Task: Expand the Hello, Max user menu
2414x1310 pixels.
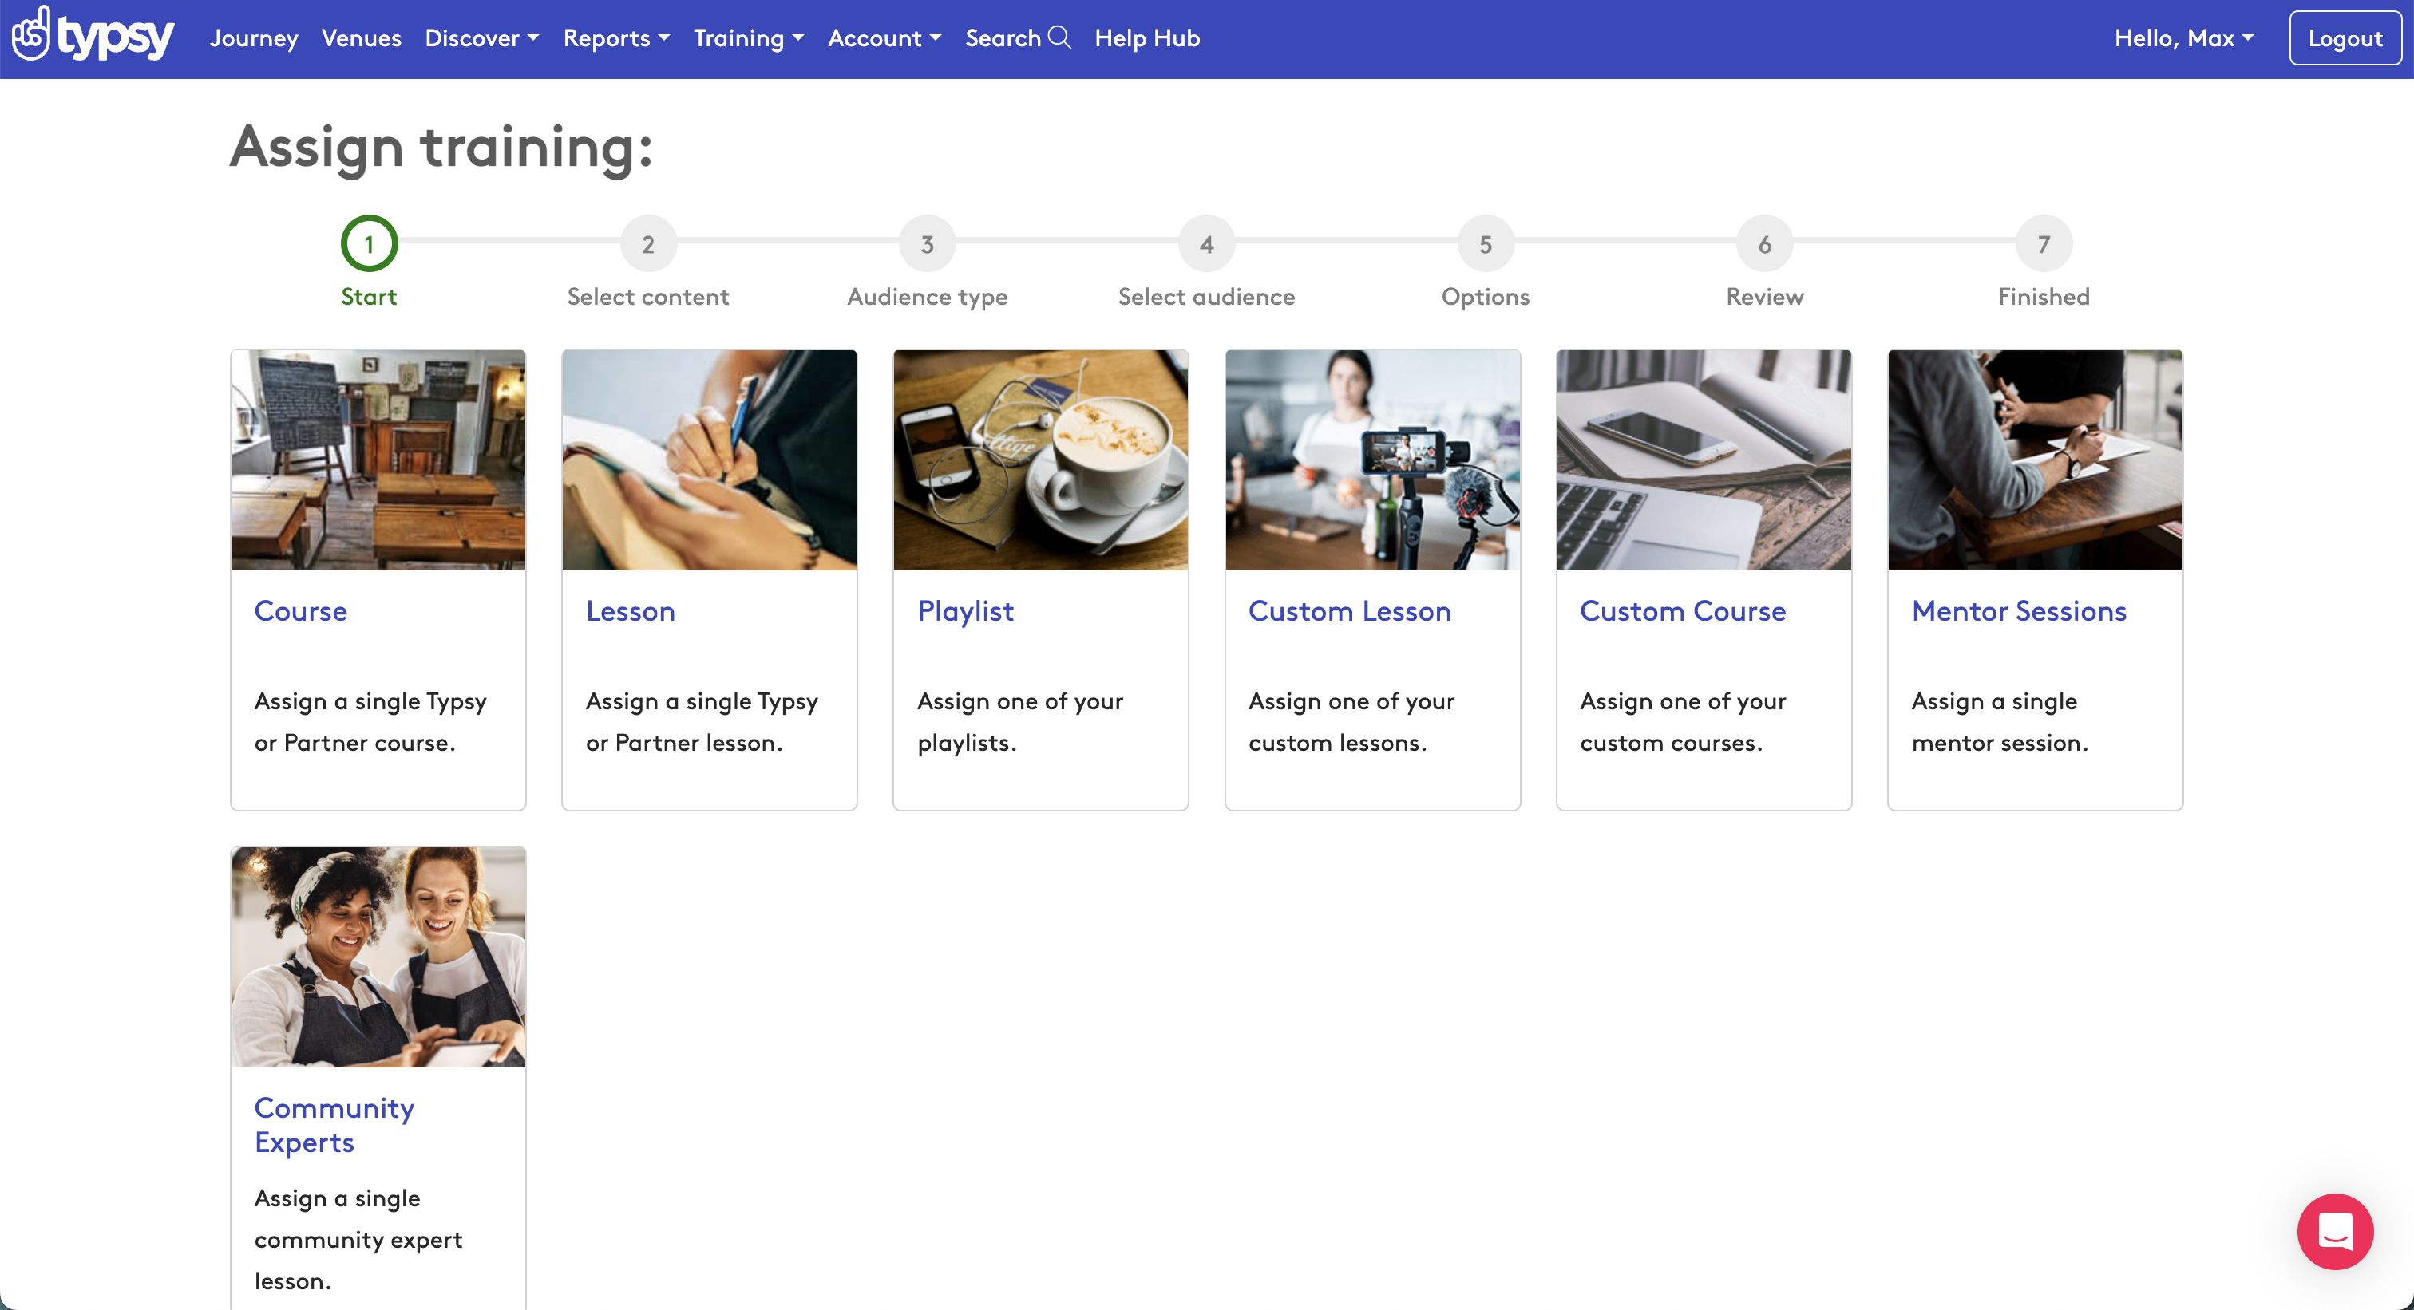Action: click(x=2183, y=38)
